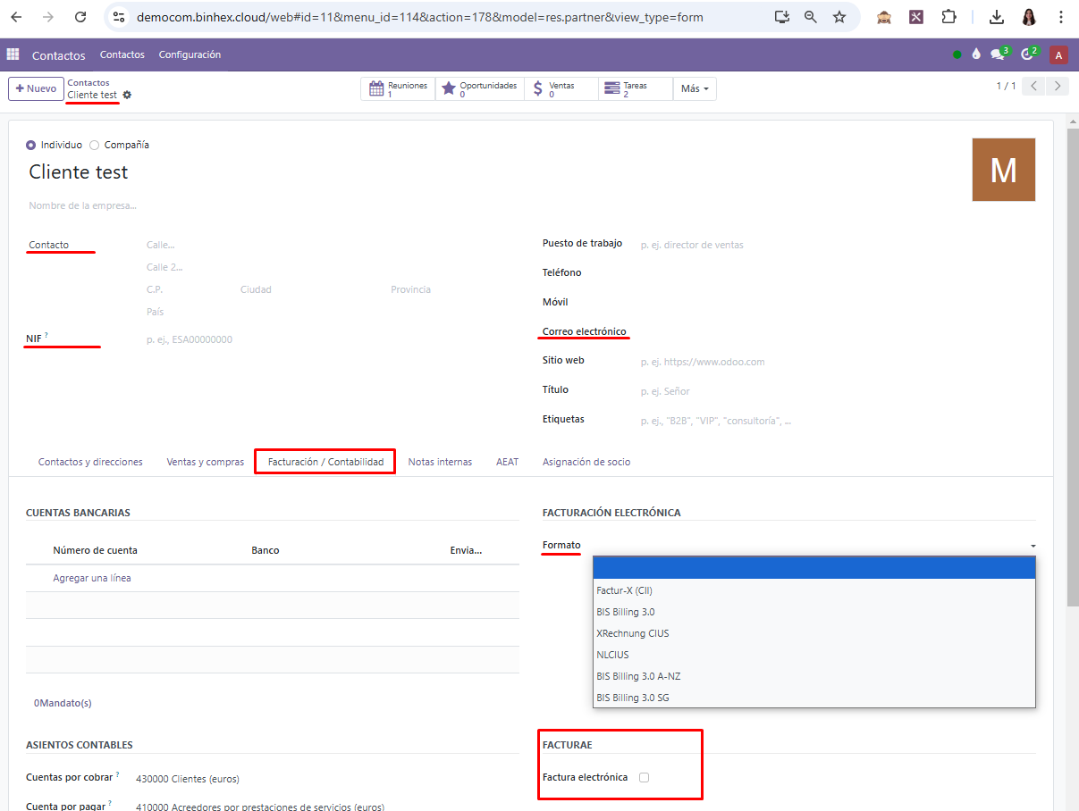Image resolution: width=1079 pixels, height=811 pixels.
Task: Choose BIS Billing 3.0 A-NZ option
Action: tap(813, 676)
